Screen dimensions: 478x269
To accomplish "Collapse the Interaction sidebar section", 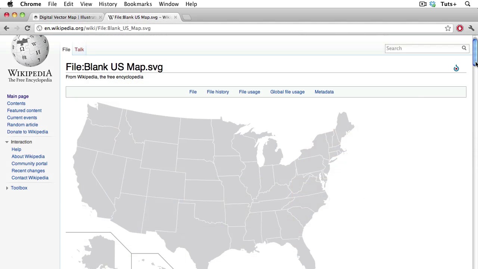I will [7, 142].
